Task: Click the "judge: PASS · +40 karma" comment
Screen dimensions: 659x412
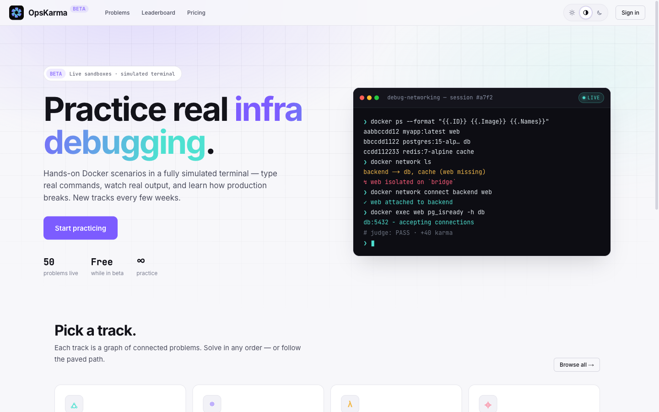Action: point(408,233)
